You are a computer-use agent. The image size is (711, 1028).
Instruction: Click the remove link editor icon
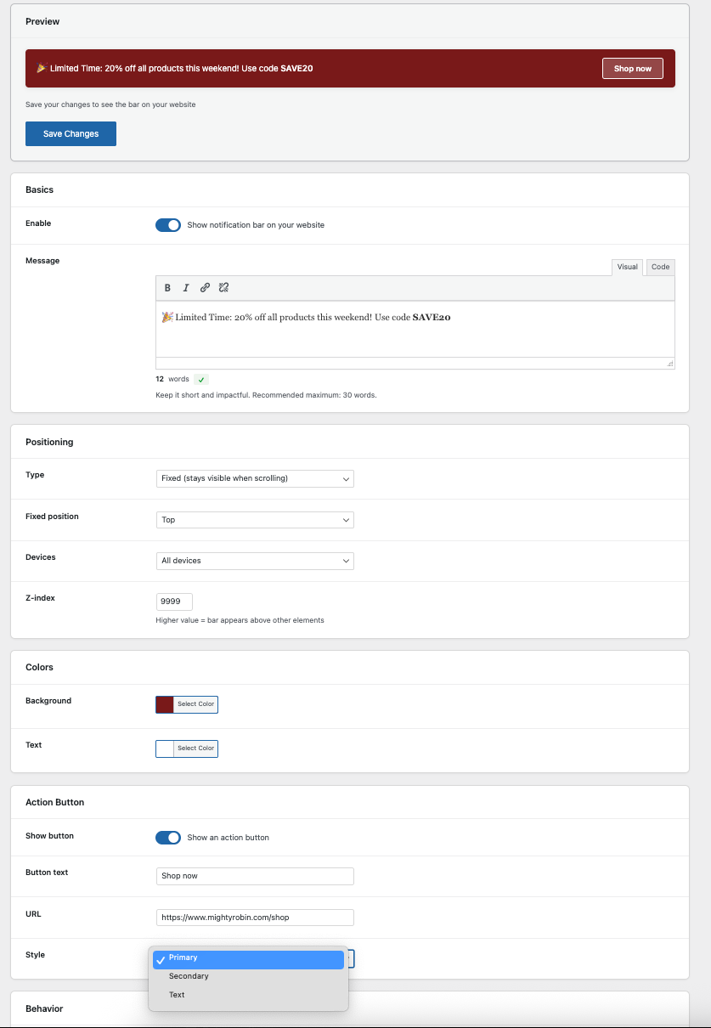click(223, 287)
